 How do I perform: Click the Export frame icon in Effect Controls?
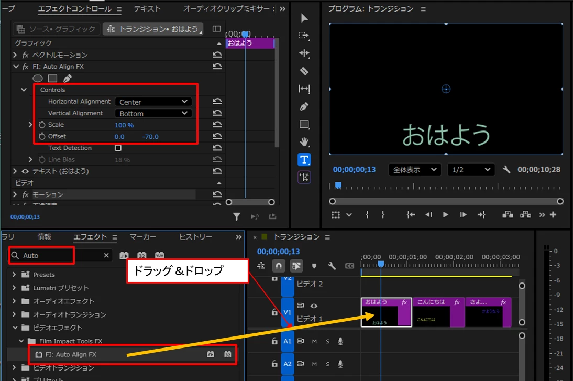point(272,217)
